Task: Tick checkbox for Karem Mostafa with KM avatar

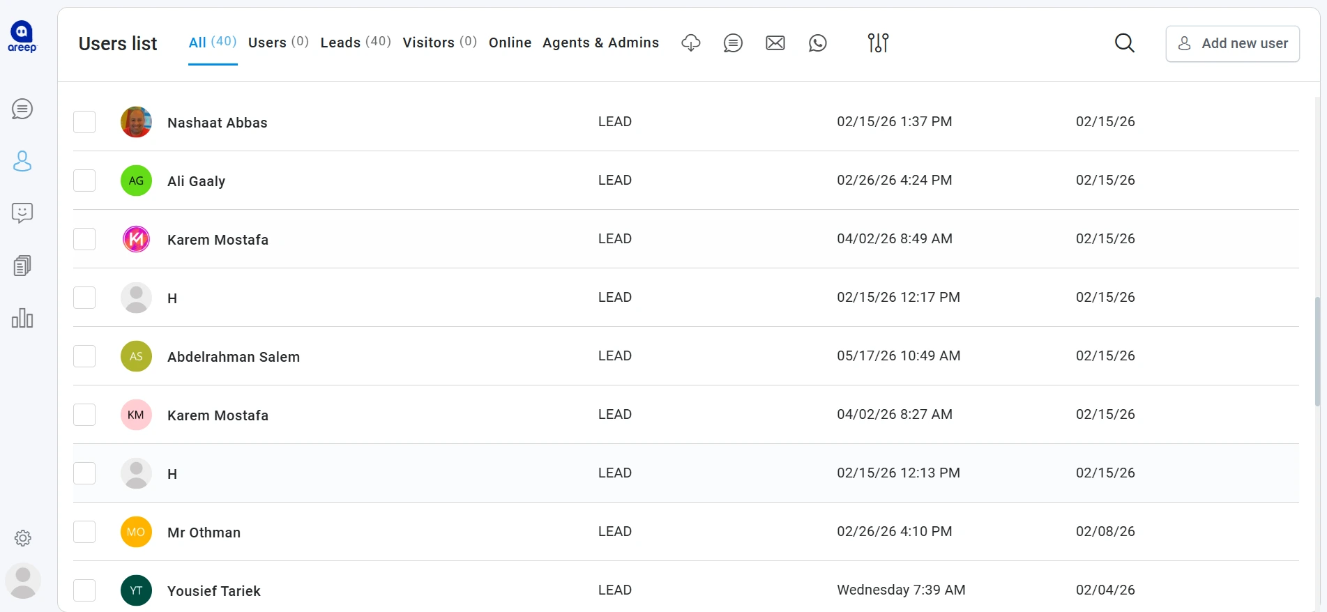Action: click(84, 415)
